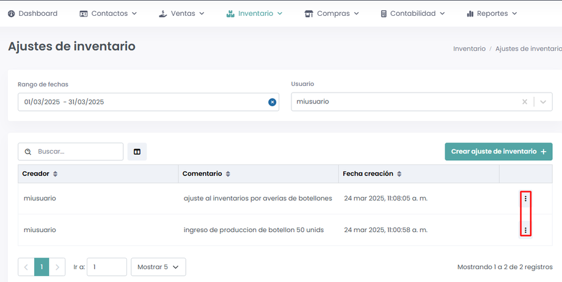562x282 pixels.
Task: Open the Reportes menu
Action: tap(492, 13)
